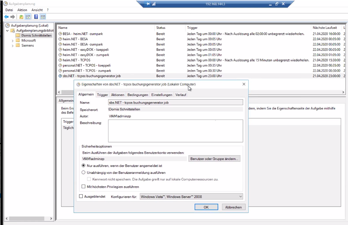The image size is (348, 225).
Task: Switch to the Aktionen tab
Action: tap(118, 95)
